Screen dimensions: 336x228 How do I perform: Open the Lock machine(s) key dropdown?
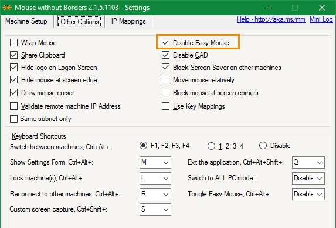point(155,178)
